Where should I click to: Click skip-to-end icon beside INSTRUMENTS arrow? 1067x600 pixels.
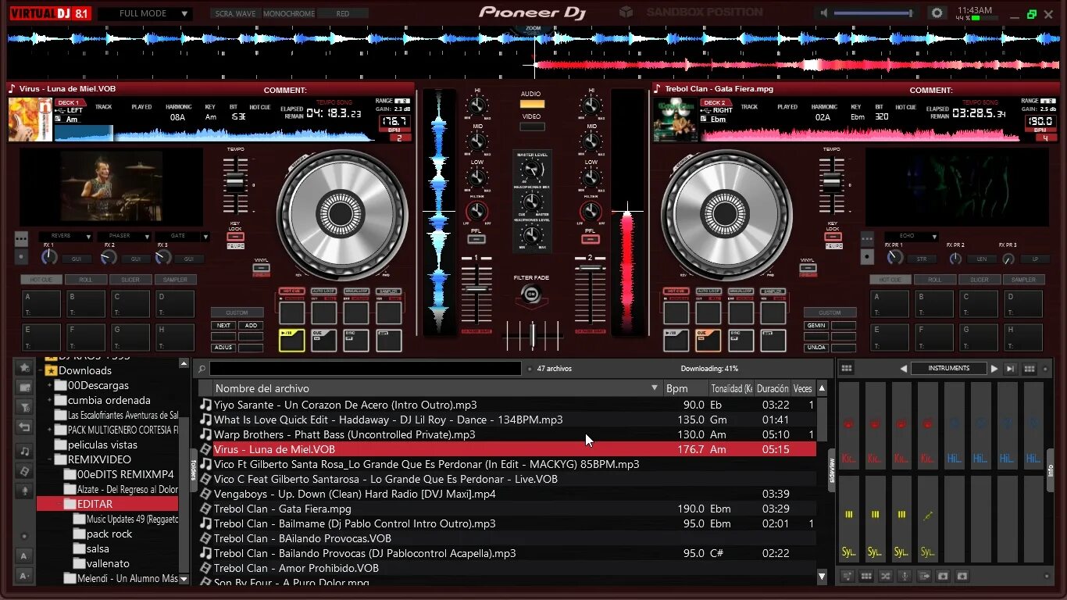1010,369
